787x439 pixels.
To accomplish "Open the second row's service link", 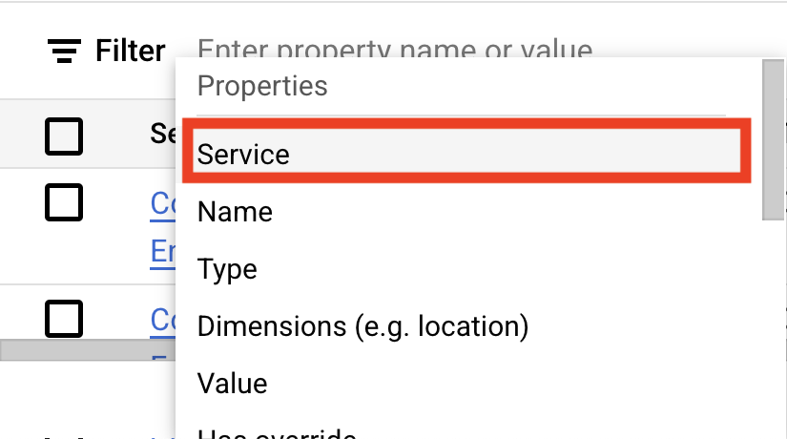I will 163,319.
